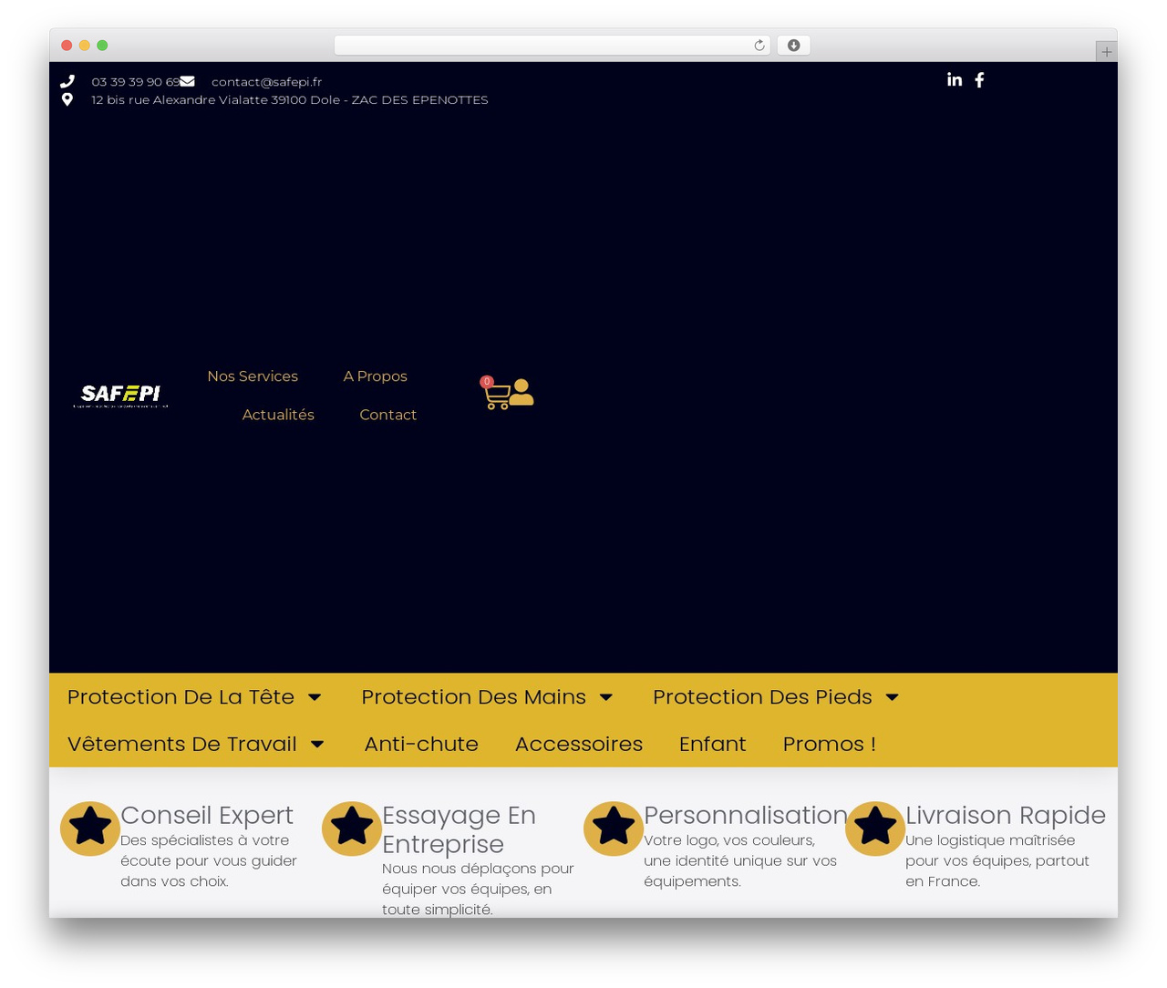Open the Facebook social icon
The height and width of the screenshot is (988, 1167).
[979, 79]
